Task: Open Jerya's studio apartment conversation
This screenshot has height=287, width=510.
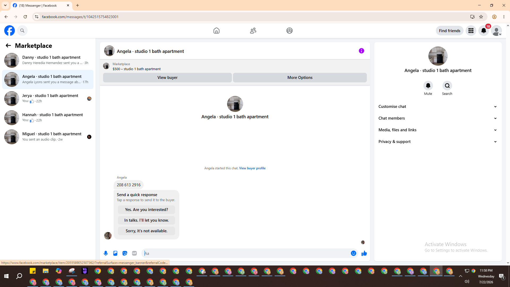Action: (48, 99)
